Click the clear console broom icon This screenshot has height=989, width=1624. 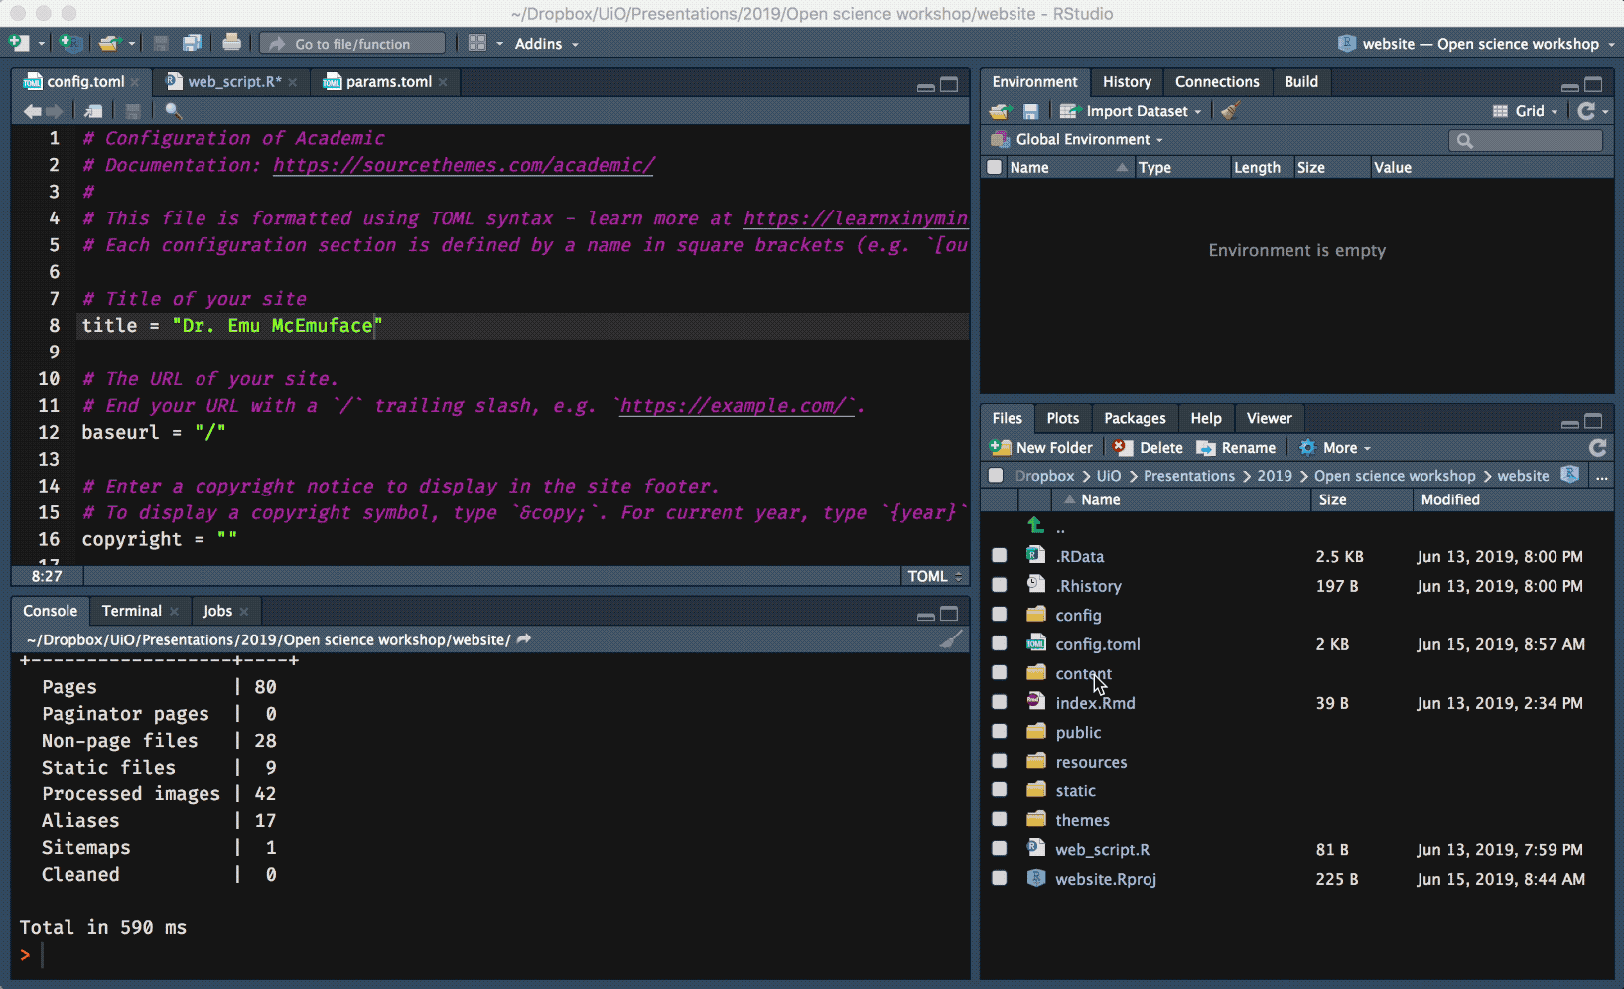950,639
